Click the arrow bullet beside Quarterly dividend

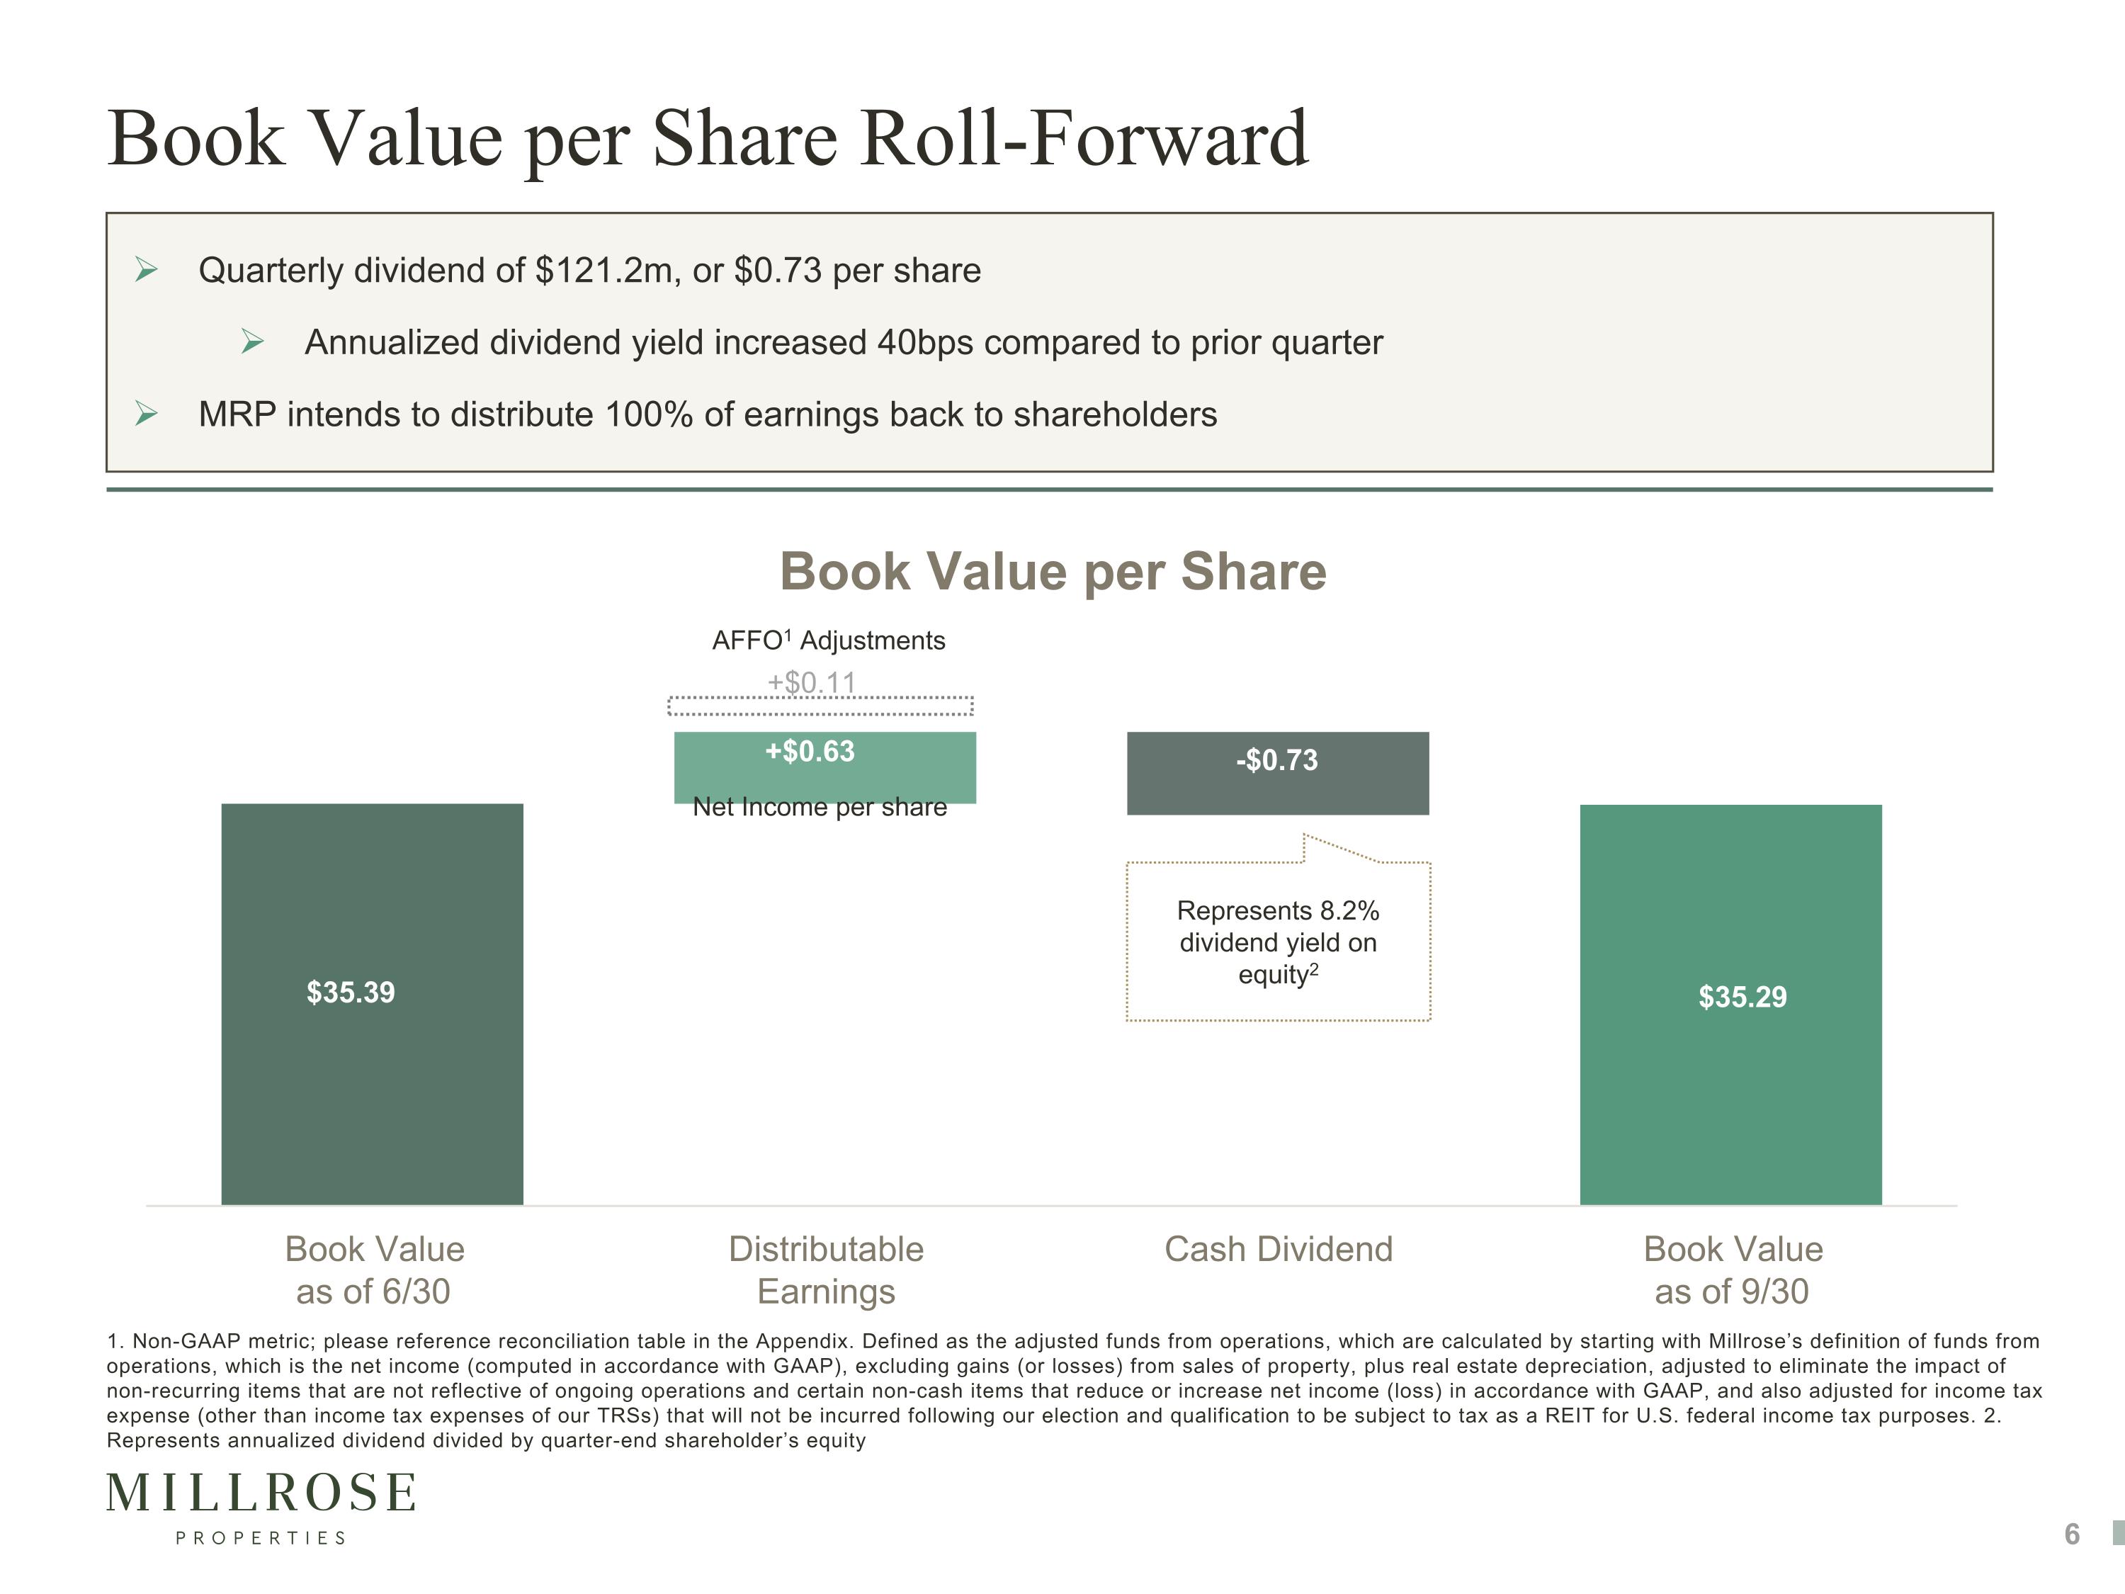146,270
